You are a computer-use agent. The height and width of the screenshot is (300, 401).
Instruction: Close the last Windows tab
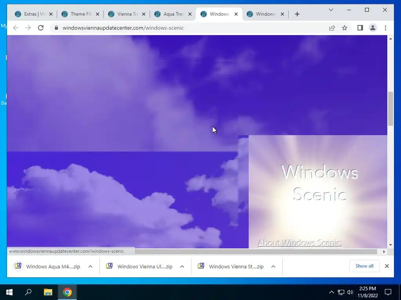282,14
